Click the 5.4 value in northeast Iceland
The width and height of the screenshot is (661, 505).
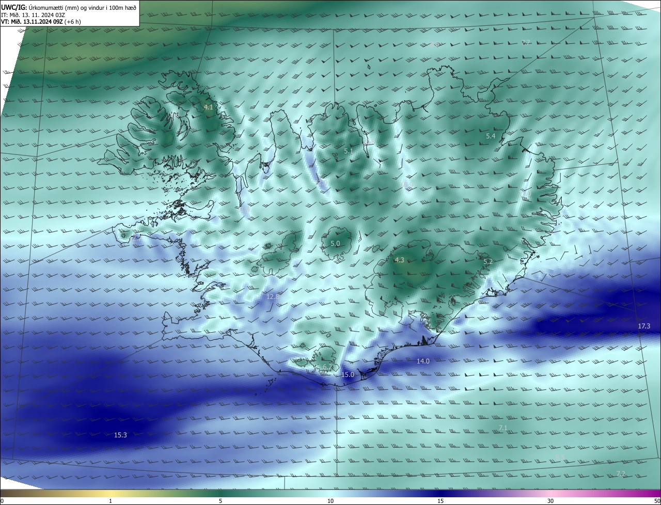[x=491, y=136]
